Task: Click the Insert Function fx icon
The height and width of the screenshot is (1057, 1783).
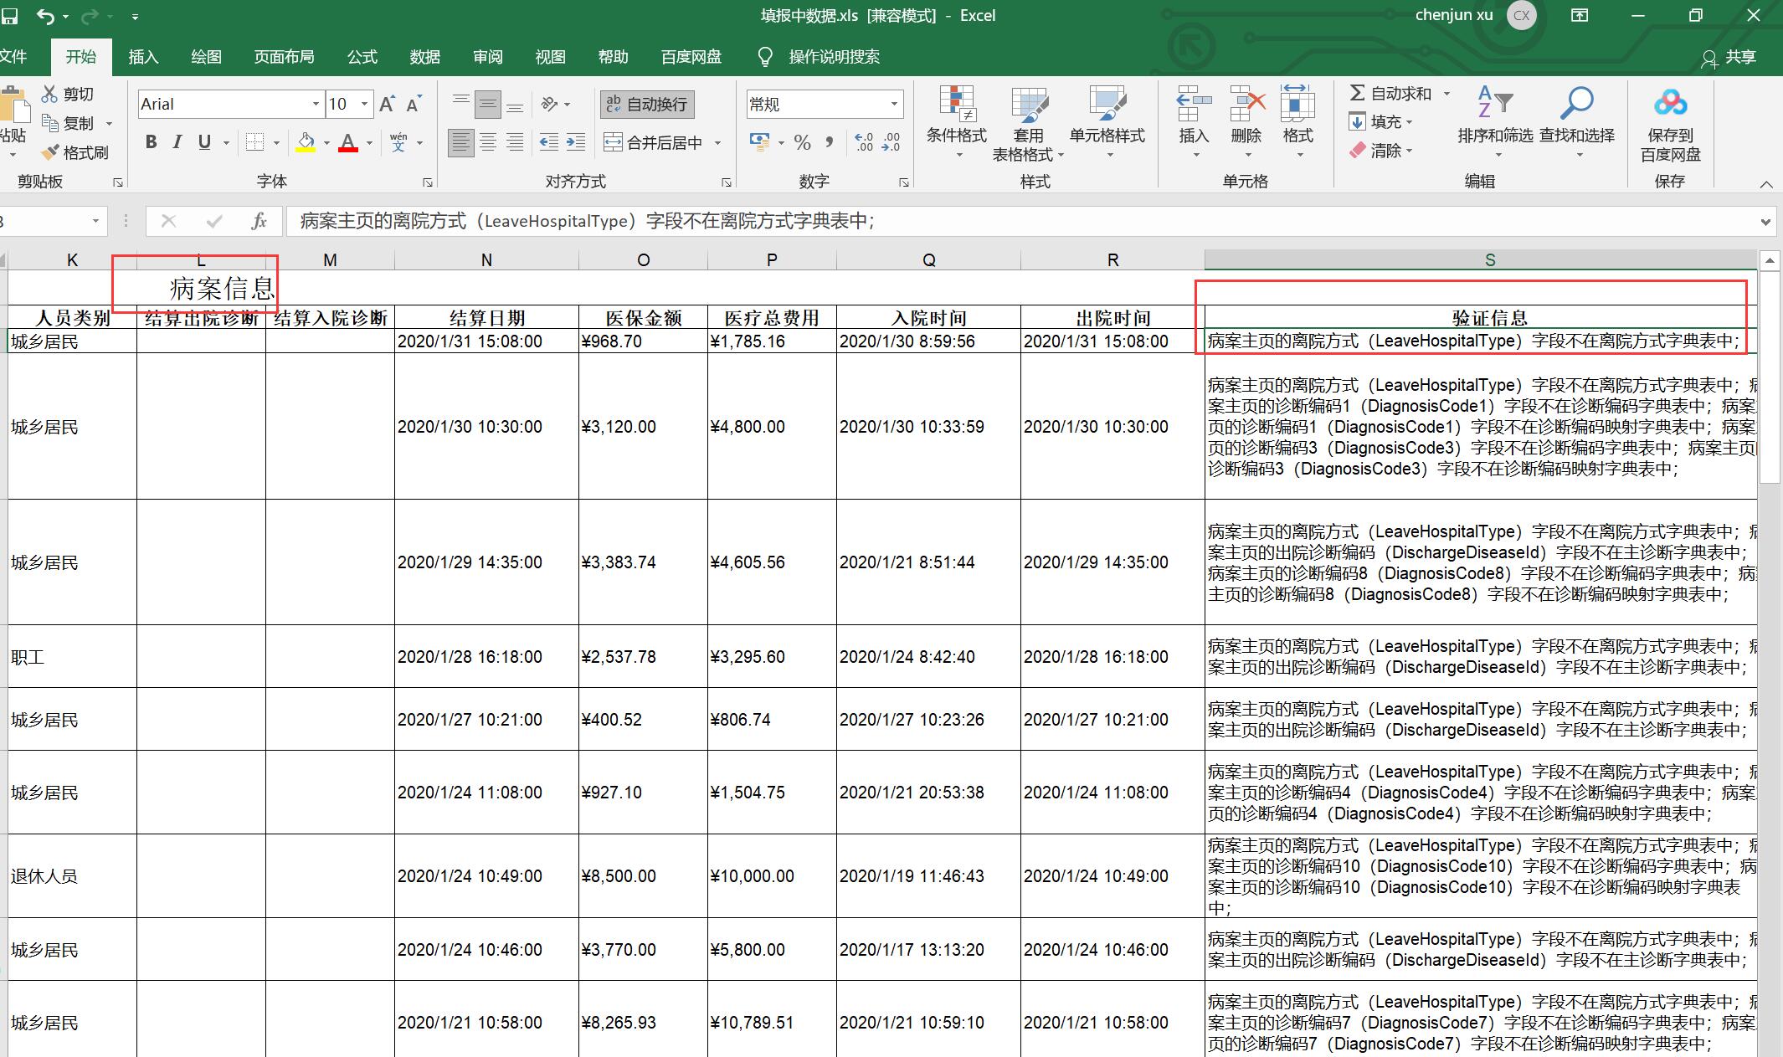Action: pos(259,221)
